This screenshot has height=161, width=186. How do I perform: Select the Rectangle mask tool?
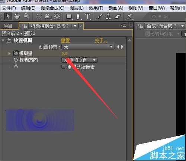pos(69,16)
